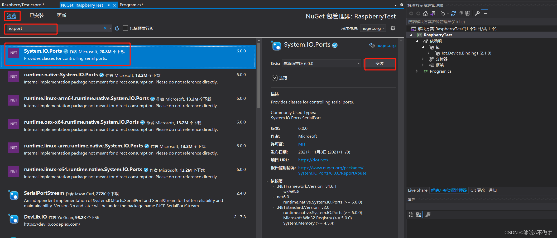This screenshot has width=557, height=238.
Task: Open the https://dot.net/ project URL
Action: [313, 160]
